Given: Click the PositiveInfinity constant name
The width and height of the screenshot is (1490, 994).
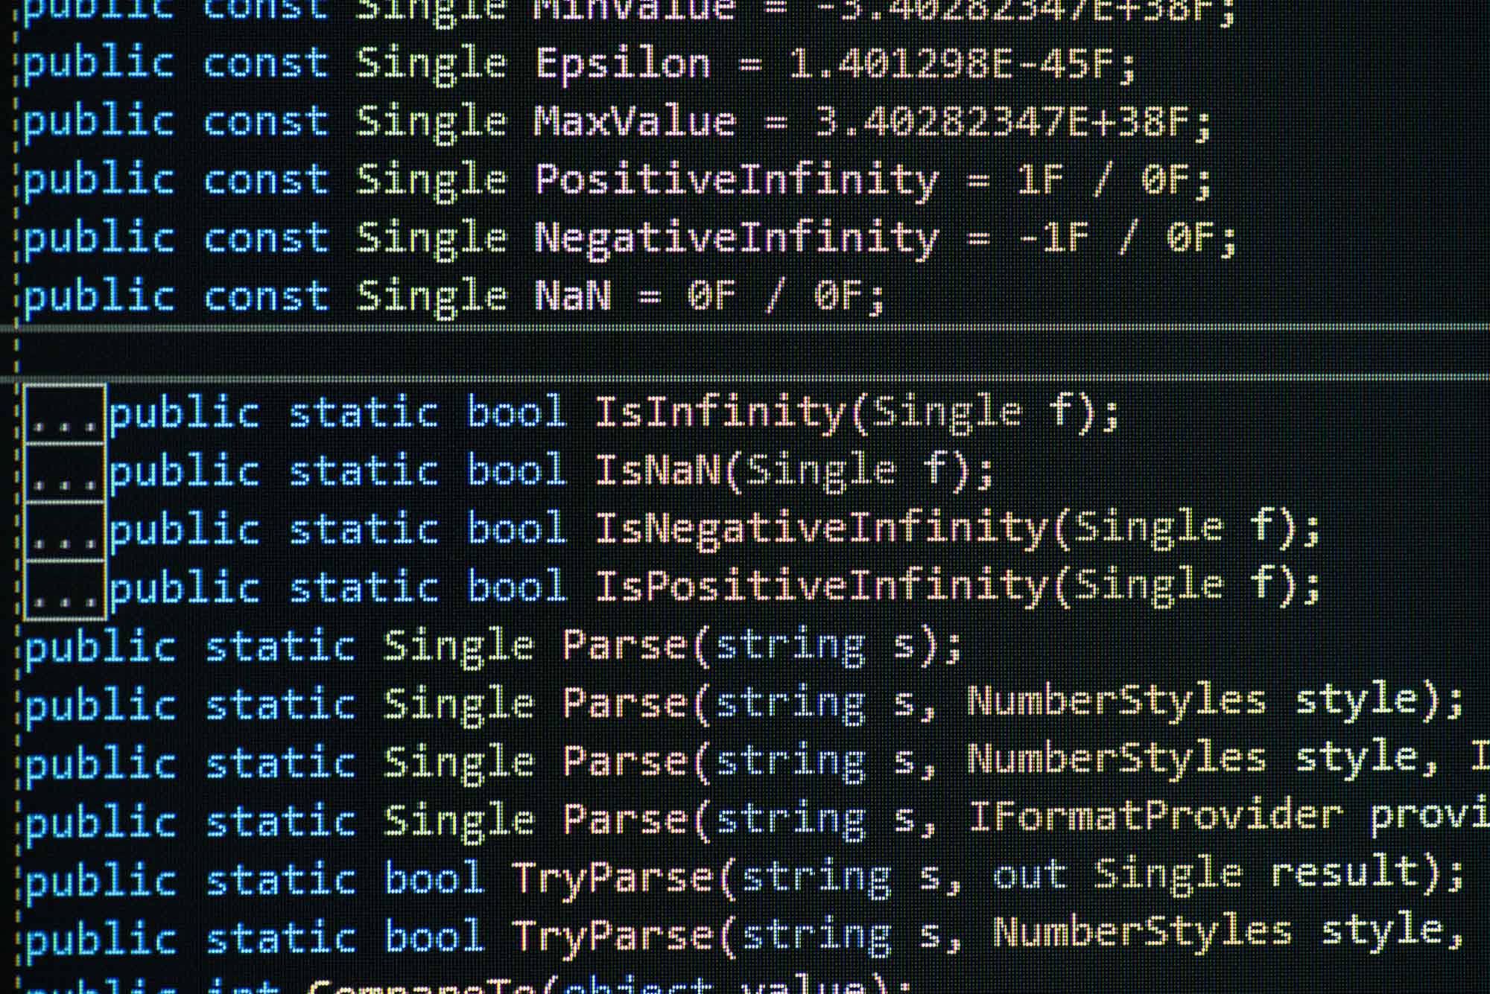Looking at the screenshot, I should coord(736,181).
